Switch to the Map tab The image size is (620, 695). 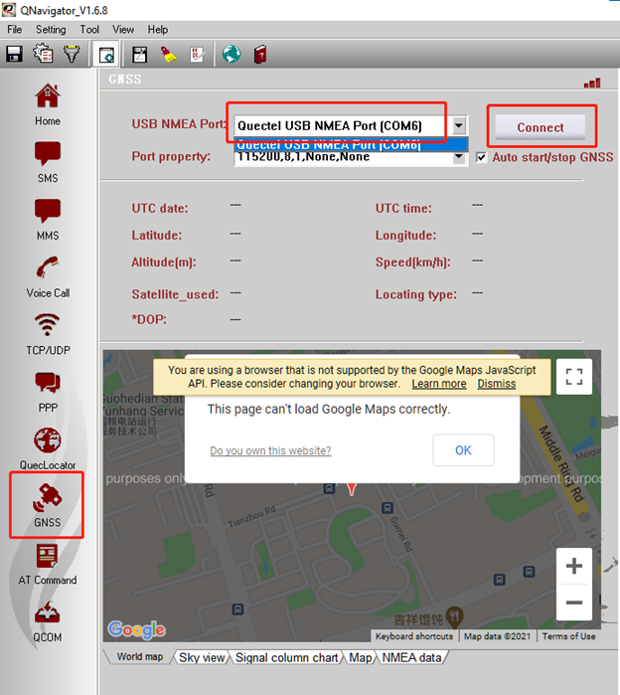361,657
